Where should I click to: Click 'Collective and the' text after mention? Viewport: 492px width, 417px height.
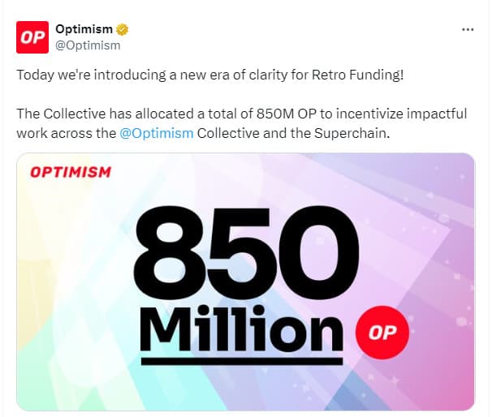tap(254, 133)
